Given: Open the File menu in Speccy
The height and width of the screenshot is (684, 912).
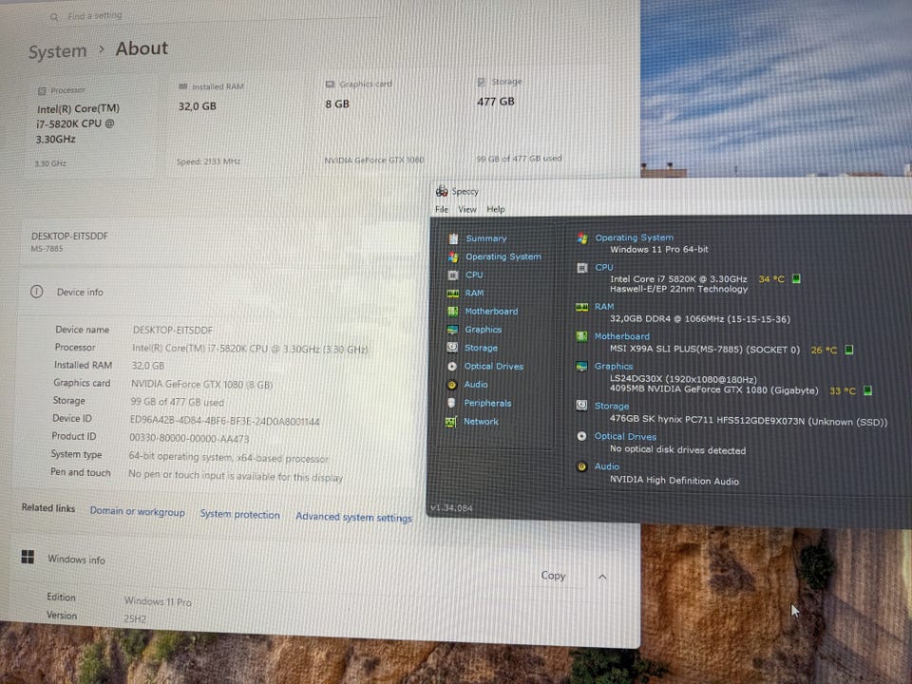Looking at the screenshot, I should click(x=442, y=209).
